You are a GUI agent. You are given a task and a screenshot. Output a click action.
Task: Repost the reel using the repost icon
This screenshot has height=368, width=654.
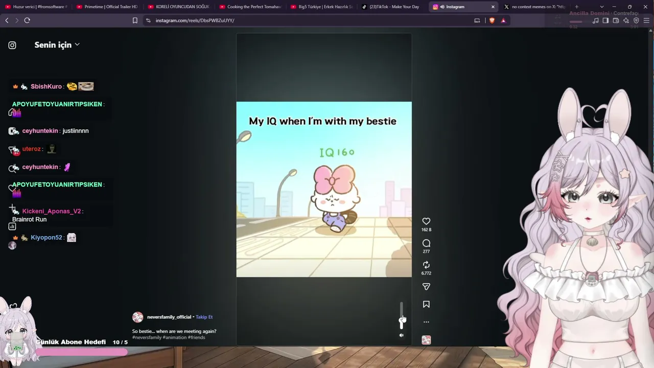coord(426,265)
